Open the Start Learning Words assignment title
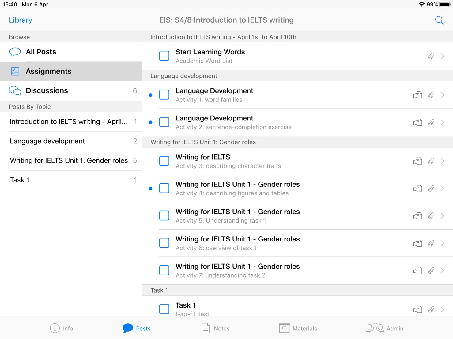The image size is (453, 339). point(210,52)
